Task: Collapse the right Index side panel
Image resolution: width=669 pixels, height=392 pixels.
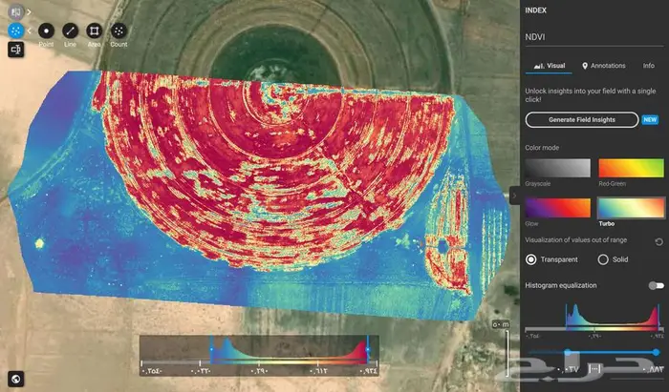Action: [514, 196]
